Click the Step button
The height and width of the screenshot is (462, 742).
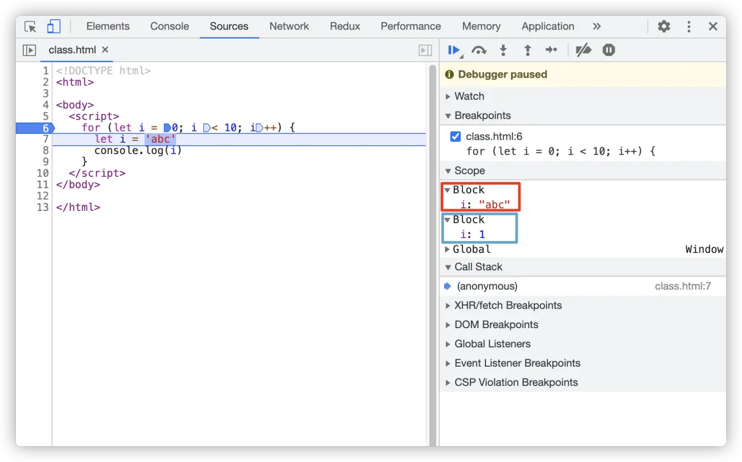pyautogui.click(x=551, y=49)
